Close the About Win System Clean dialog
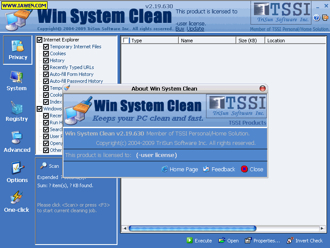The height and width of the screenshot is (248, 330). tap(252, 170)
